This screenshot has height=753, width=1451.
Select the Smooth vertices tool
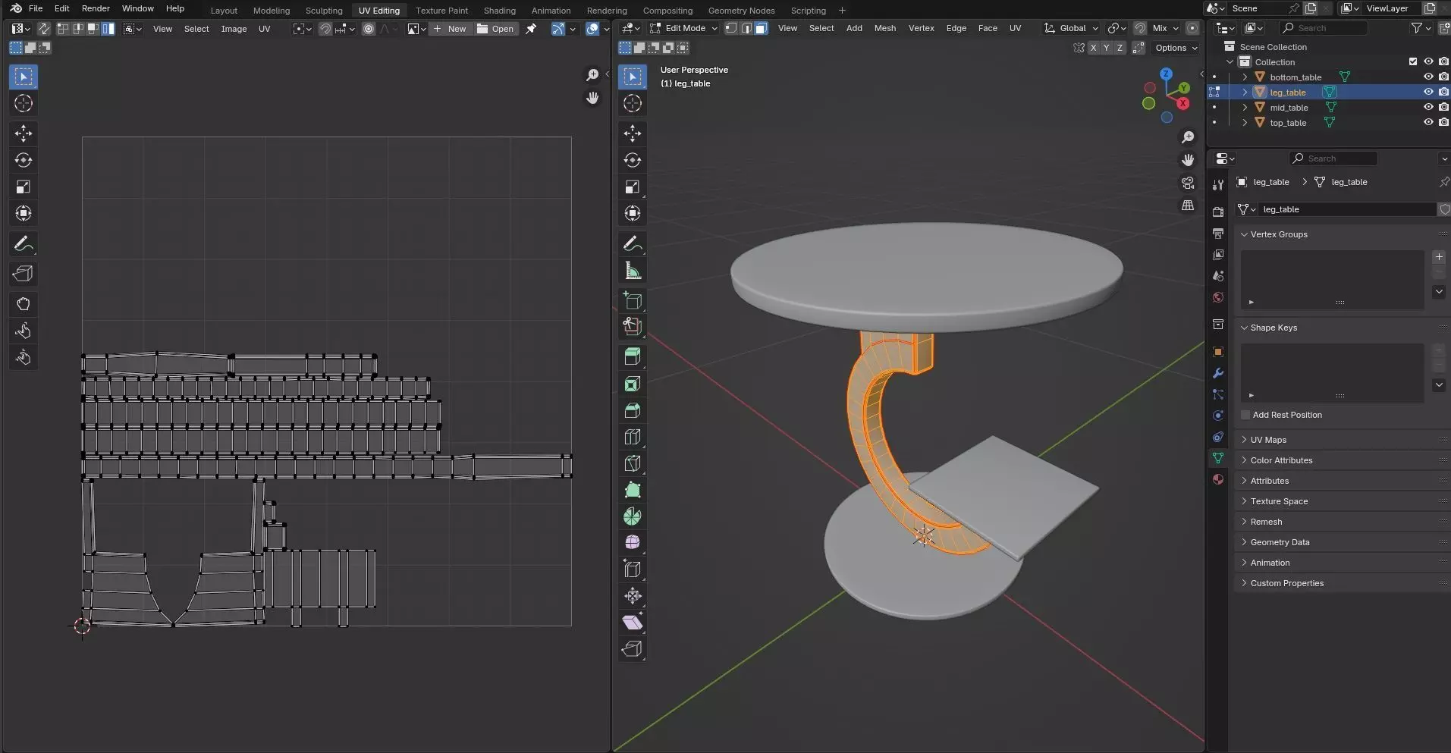[633, 543]
